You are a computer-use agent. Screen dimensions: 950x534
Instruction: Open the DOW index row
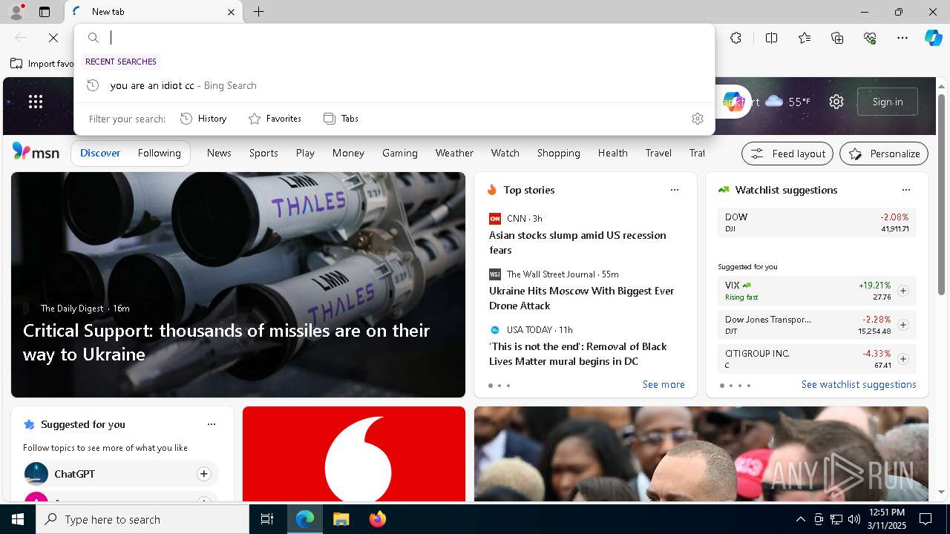point(817,222)
